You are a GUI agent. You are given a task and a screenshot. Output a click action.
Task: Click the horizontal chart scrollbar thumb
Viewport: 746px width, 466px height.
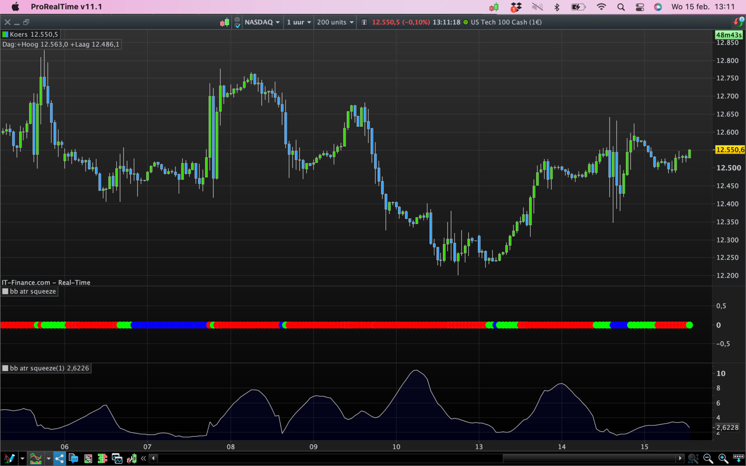click(x=589, y=458)
